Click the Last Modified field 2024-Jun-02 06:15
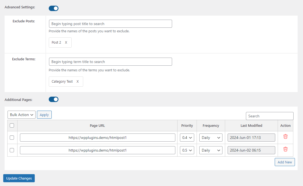 pos(251,150)
